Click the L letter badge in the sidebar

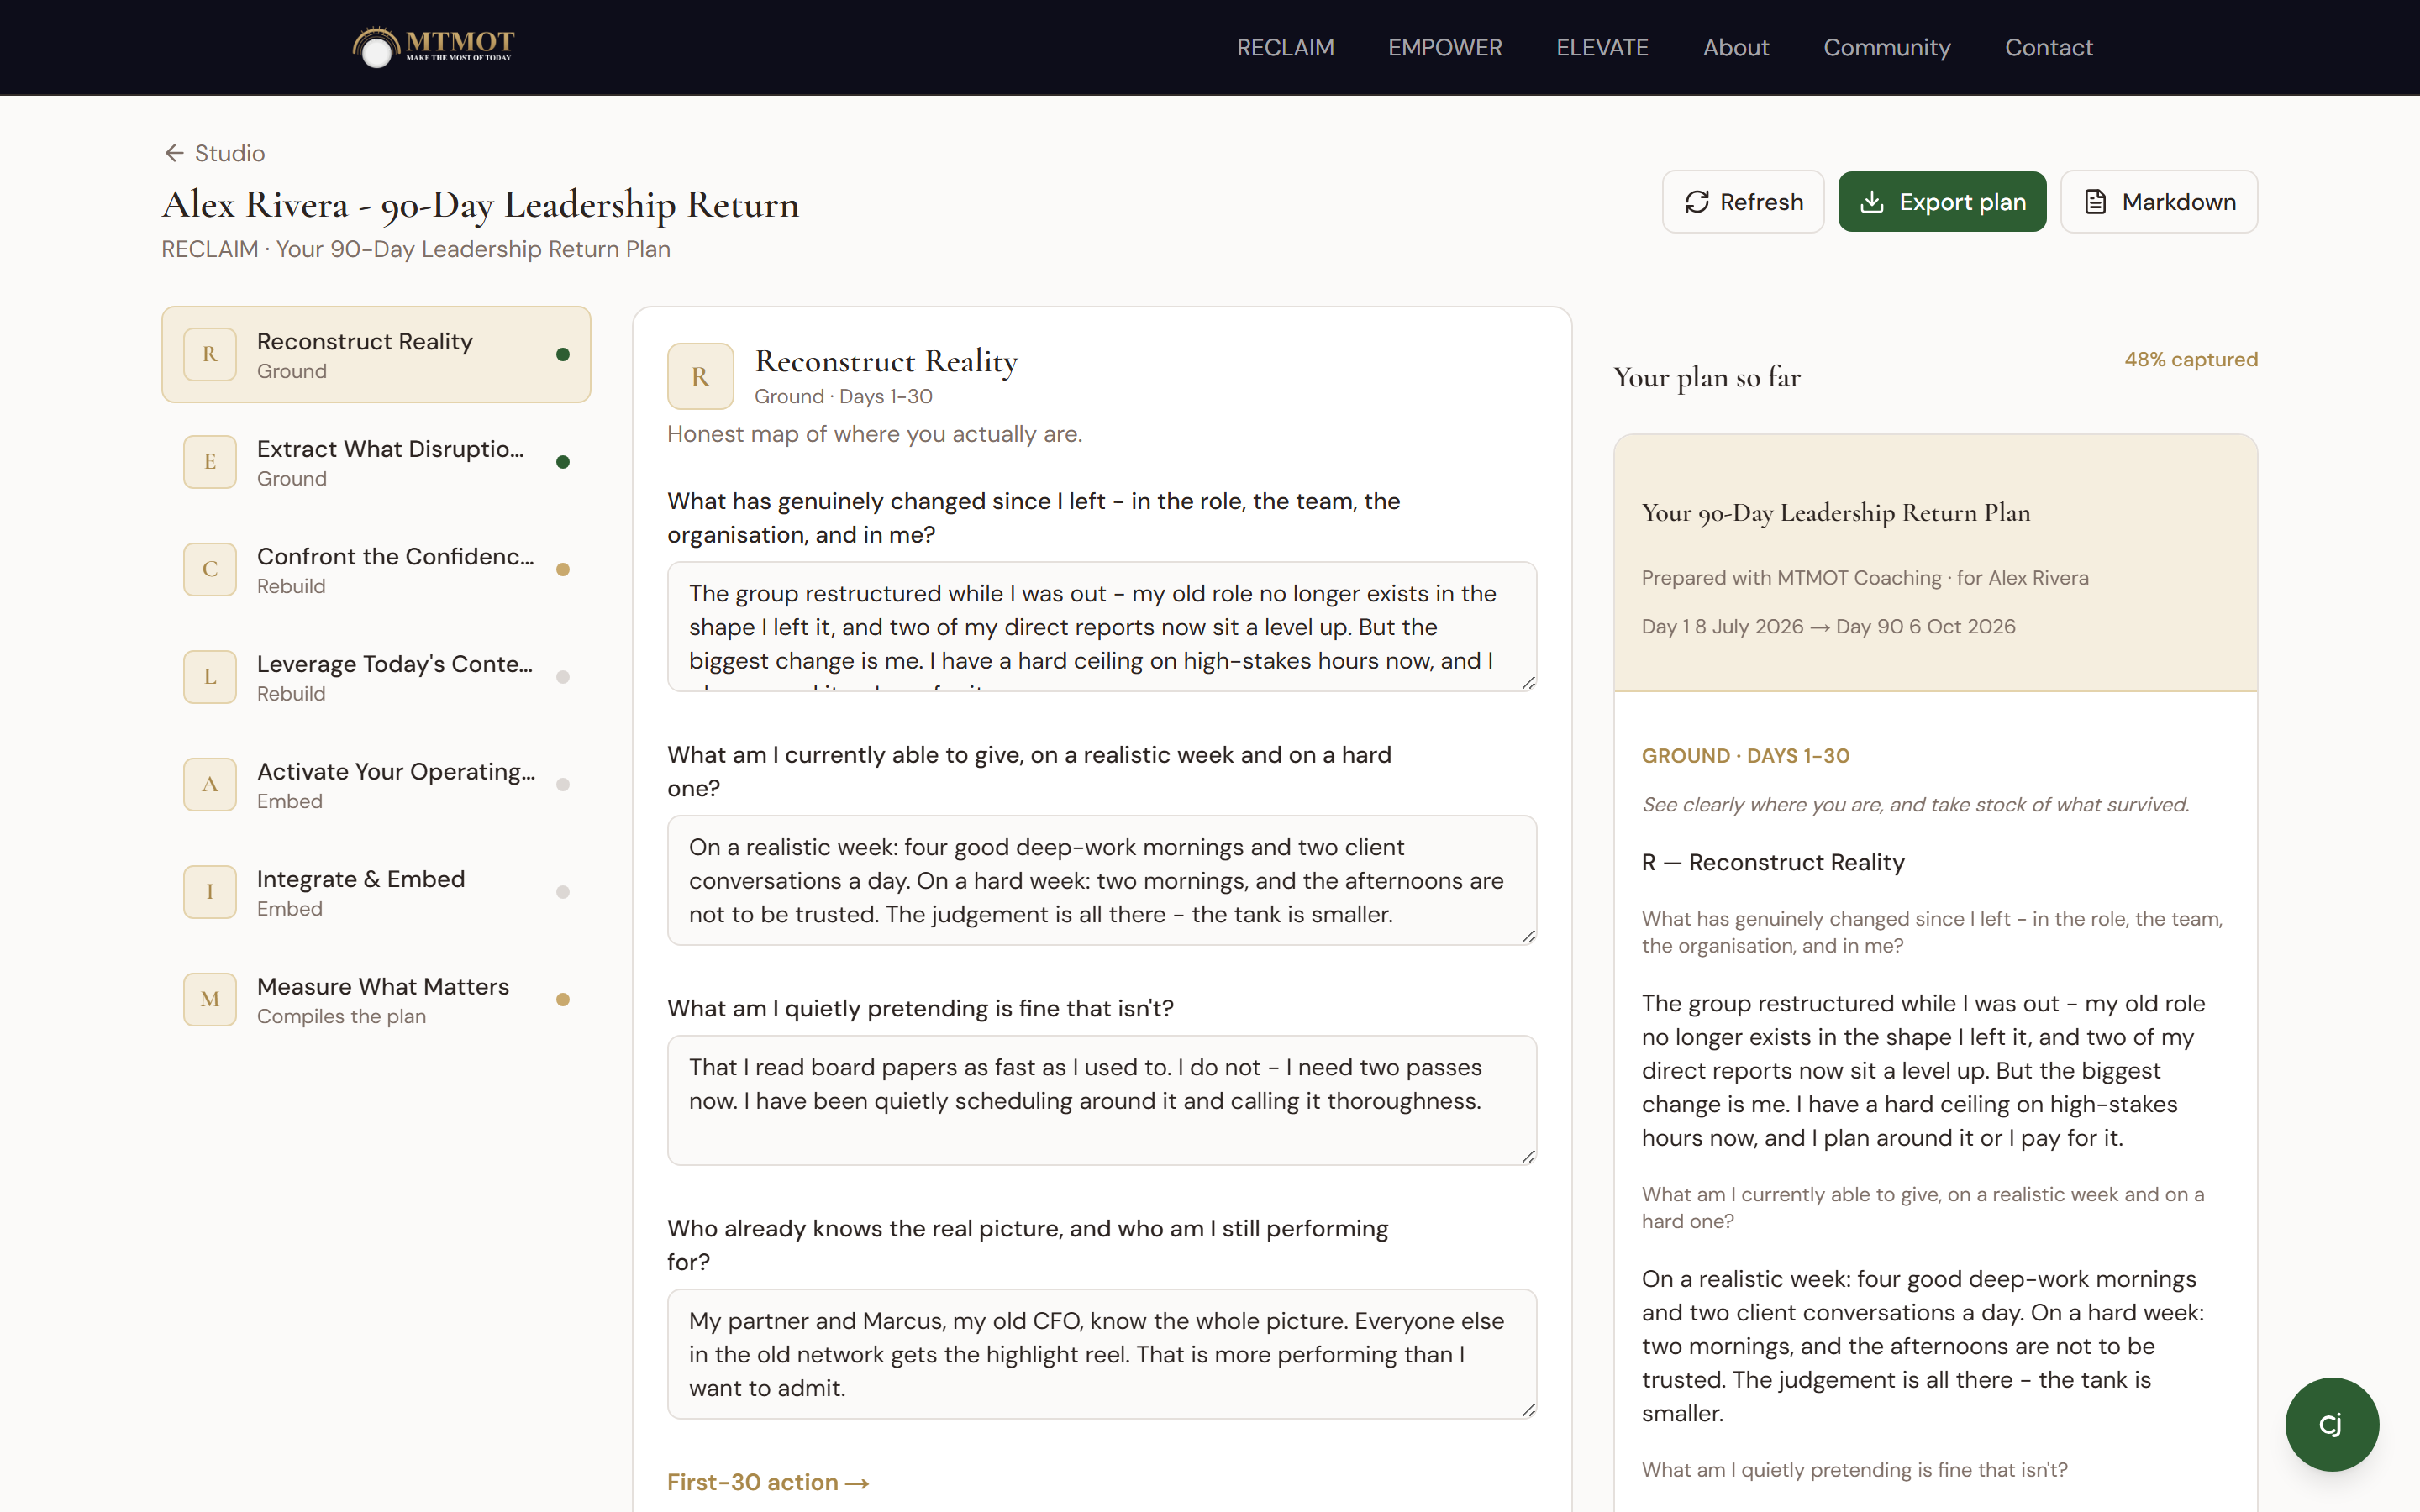click(210, 677)
